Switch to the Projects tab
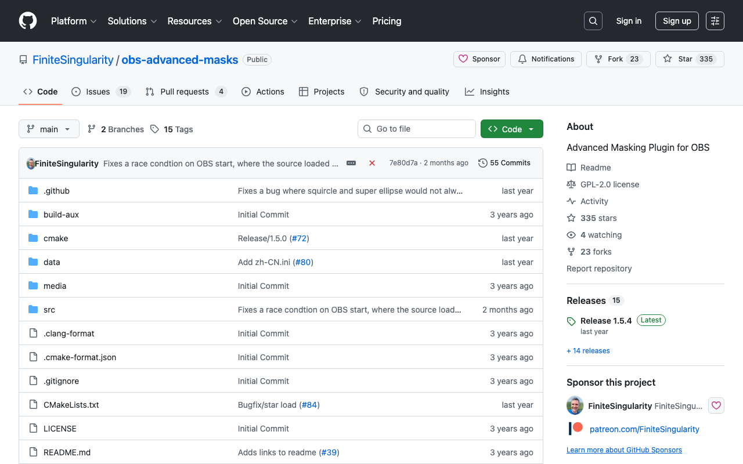 tap(322, 92)
